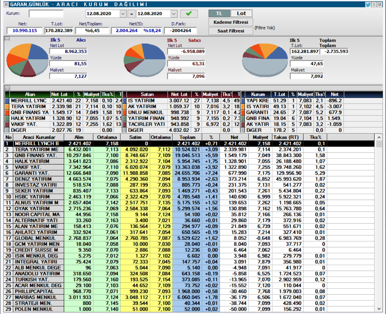The width and height of the screenshot is (386, 314).
Task: Collapse the top-five tables panel with minus icon
Action: [x=7, y=88]
